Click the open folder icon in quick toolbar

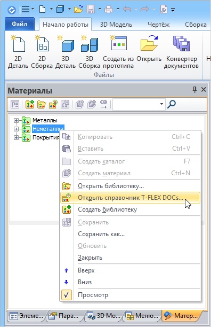(78, 9)
